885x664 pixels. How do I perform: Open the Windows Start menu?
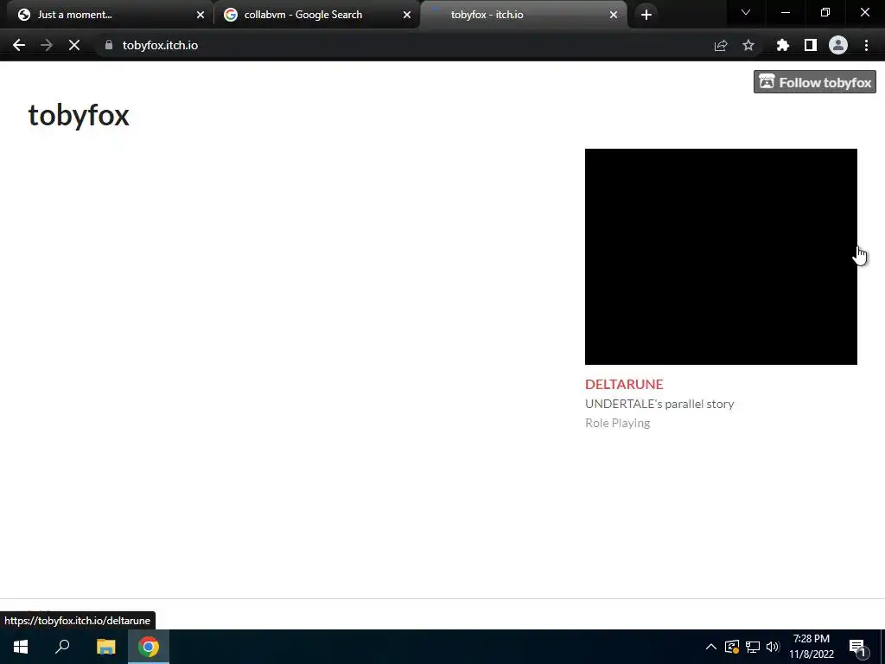click(x=21, y=647)
